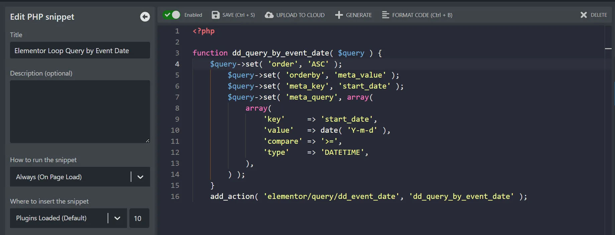Click line number 3 in the gutter
This screenshot has width=615, height=235.
click(x=177, y=53)
